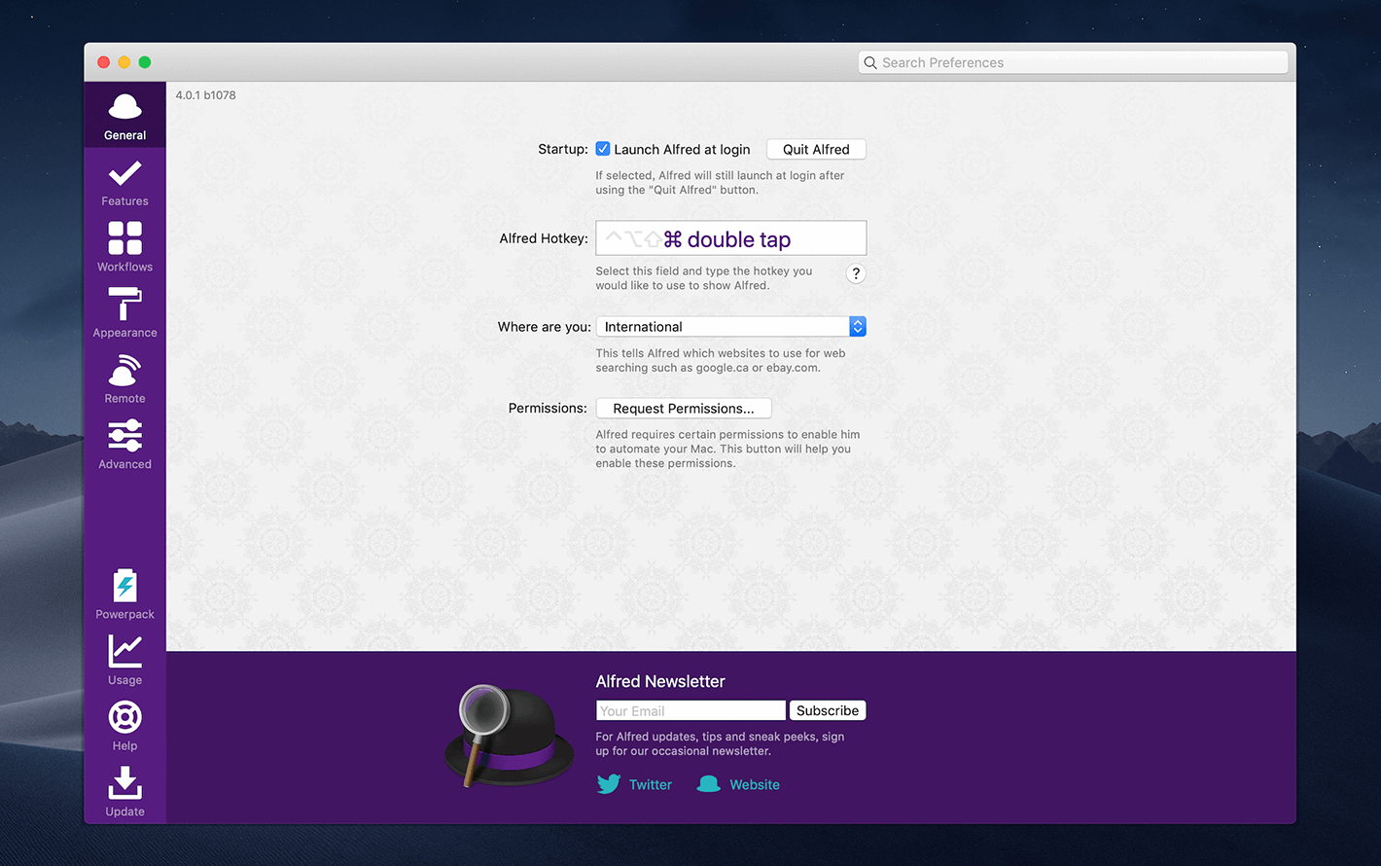This screenshot has height=866, width=1381.
Task: Click Request Permissions button
Action: click(x=684, y=409)
